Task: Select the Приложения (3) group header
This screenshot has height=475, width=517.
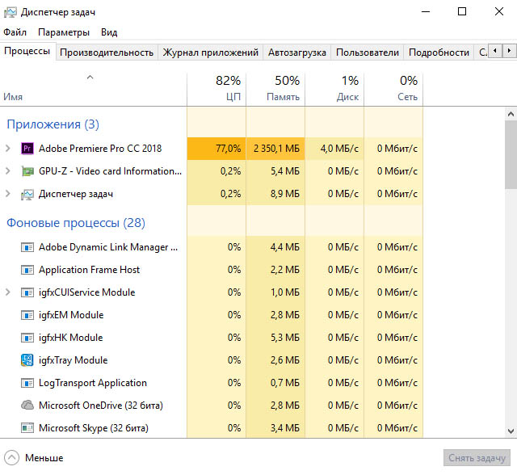Action: (x=53, y=124)
